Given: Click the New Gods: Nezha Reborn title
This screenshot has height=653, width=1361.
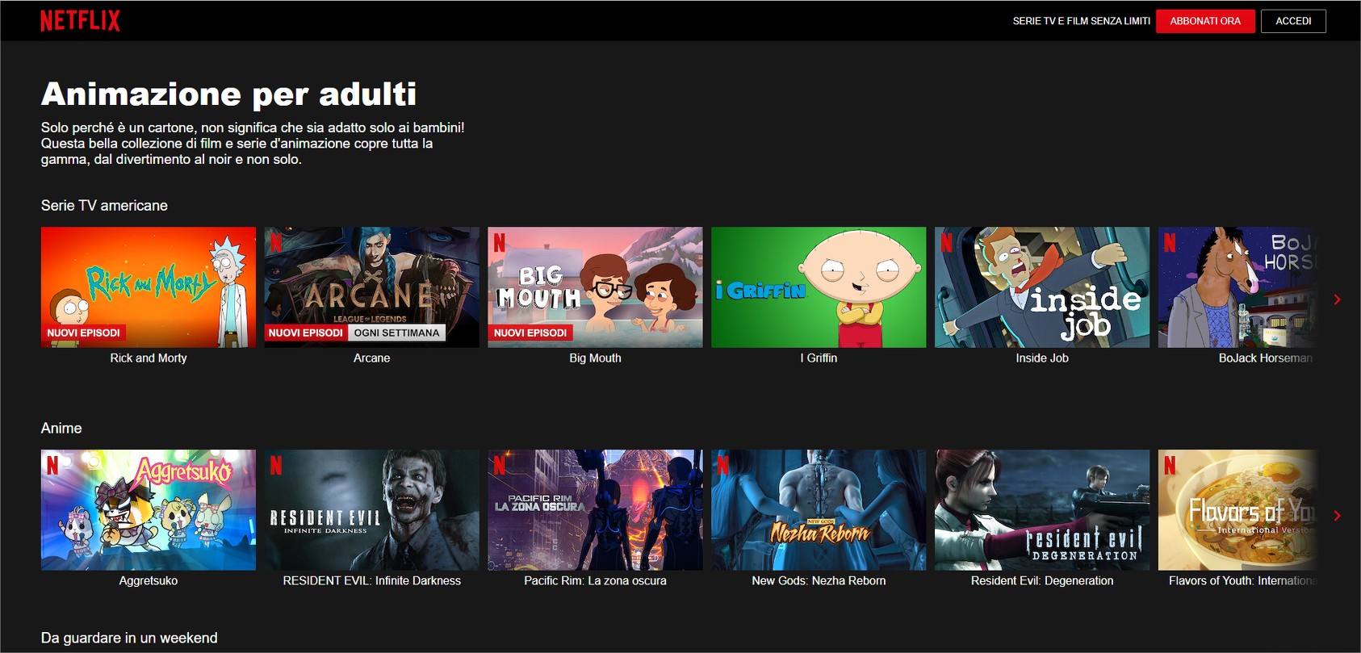Looking at the screenshot, I should (x=819, y=581).
